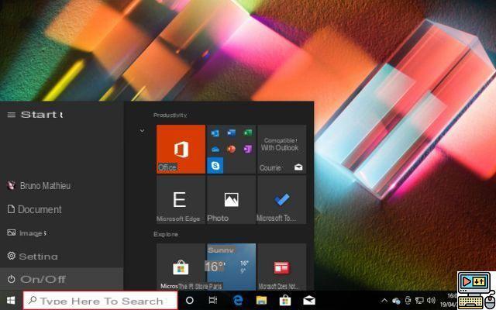496x310 pixels.
Task: Open OneNote icon in the Office apps tile
Action: coord(248,149)
